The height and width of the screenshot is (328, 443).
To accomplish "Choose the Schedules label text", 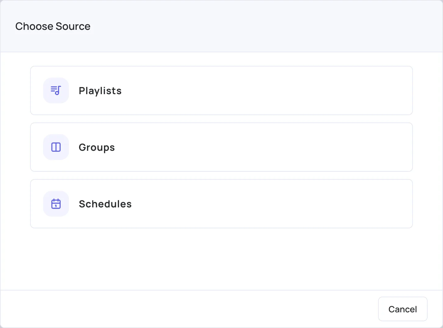I will (x=105, y=204).
